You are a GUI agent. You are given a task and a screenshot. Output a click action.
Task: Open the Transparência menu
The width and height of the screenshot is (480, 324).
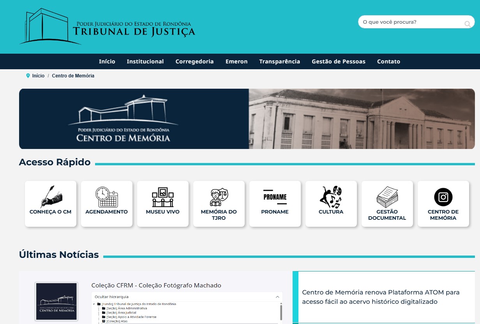tap(279, 61)
